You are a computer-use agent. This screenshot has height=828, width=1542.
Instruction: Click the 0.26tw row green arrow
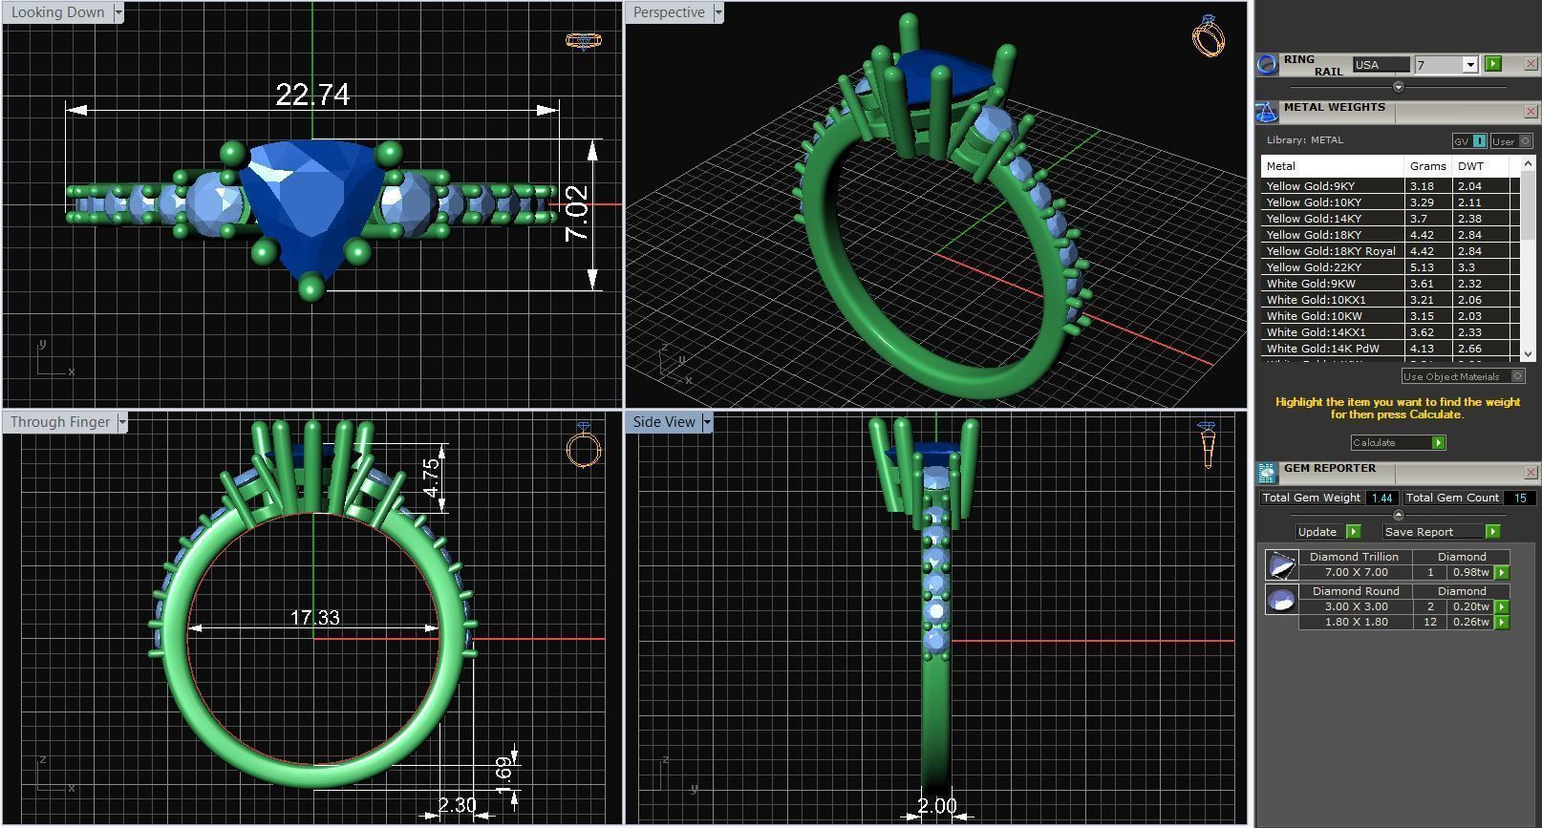[1502, 622]
